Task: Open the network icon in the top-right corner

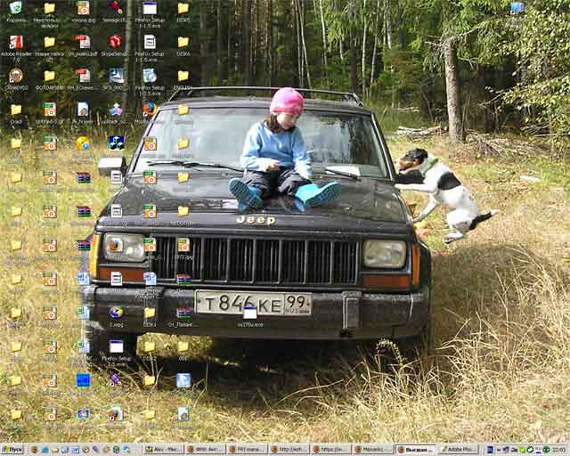Action: [x=517, y=8]
